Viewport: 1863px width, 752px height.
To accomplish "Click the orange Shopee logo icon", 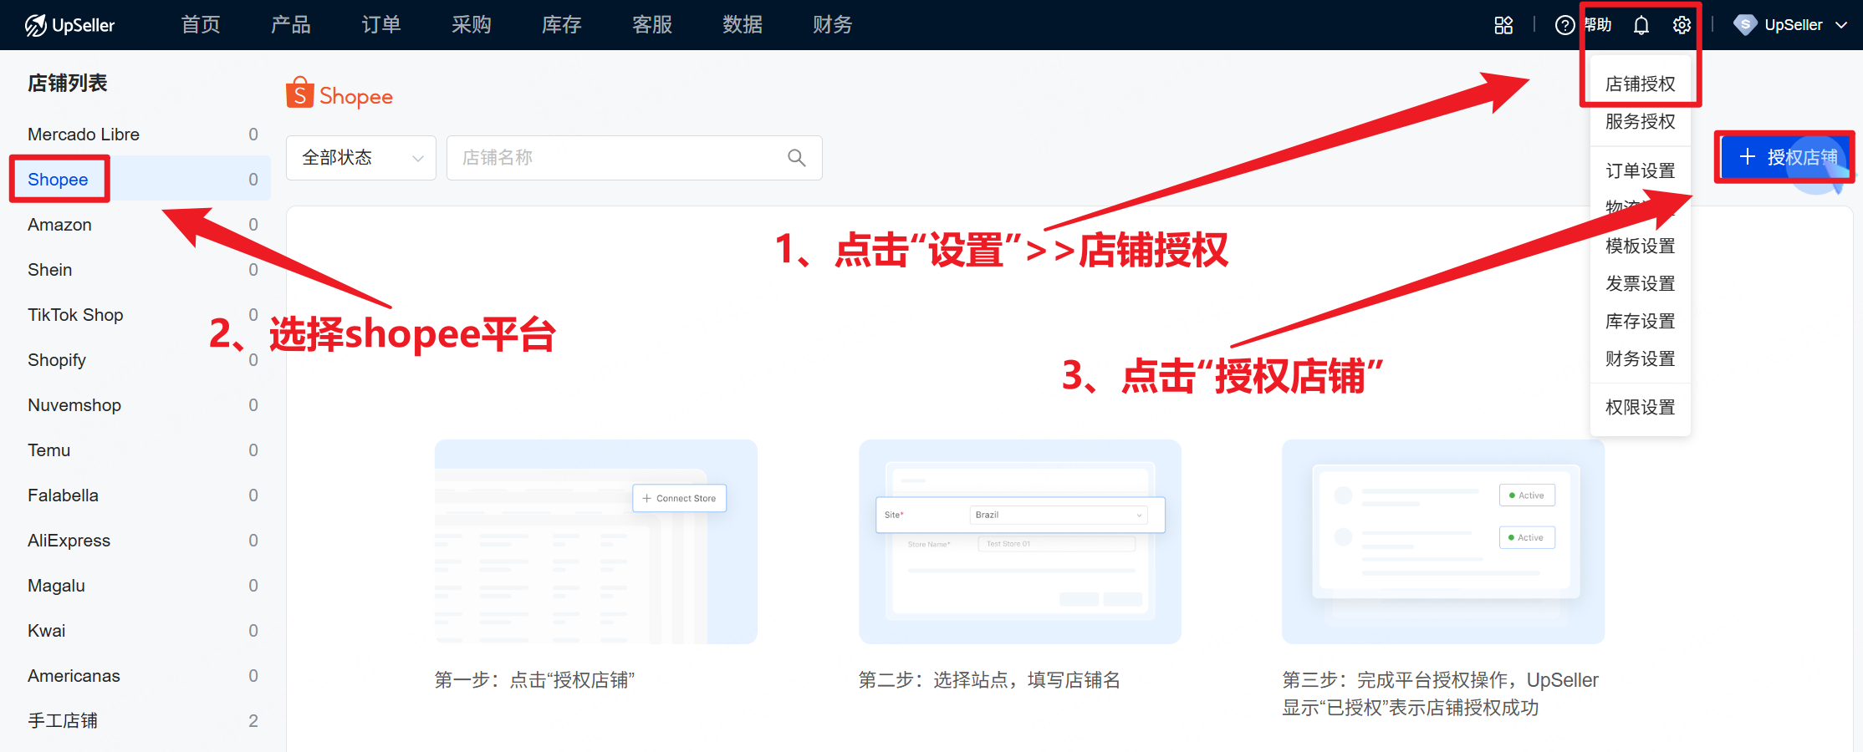I will click(x=300, y=93).
